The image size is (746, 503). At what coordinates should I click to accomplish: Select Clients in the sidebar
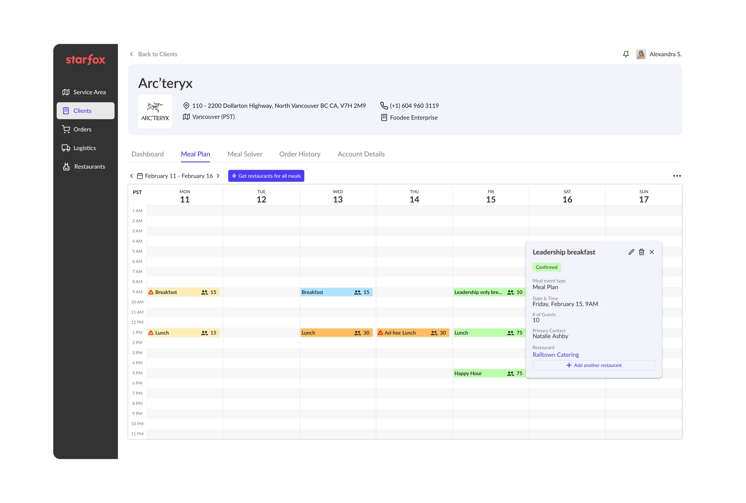[85, 111]
